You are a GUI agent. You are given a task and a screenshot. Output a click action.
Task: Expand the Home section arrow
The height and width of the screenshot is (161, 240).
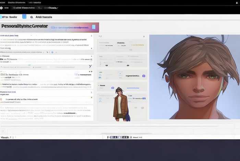point(99,85)
